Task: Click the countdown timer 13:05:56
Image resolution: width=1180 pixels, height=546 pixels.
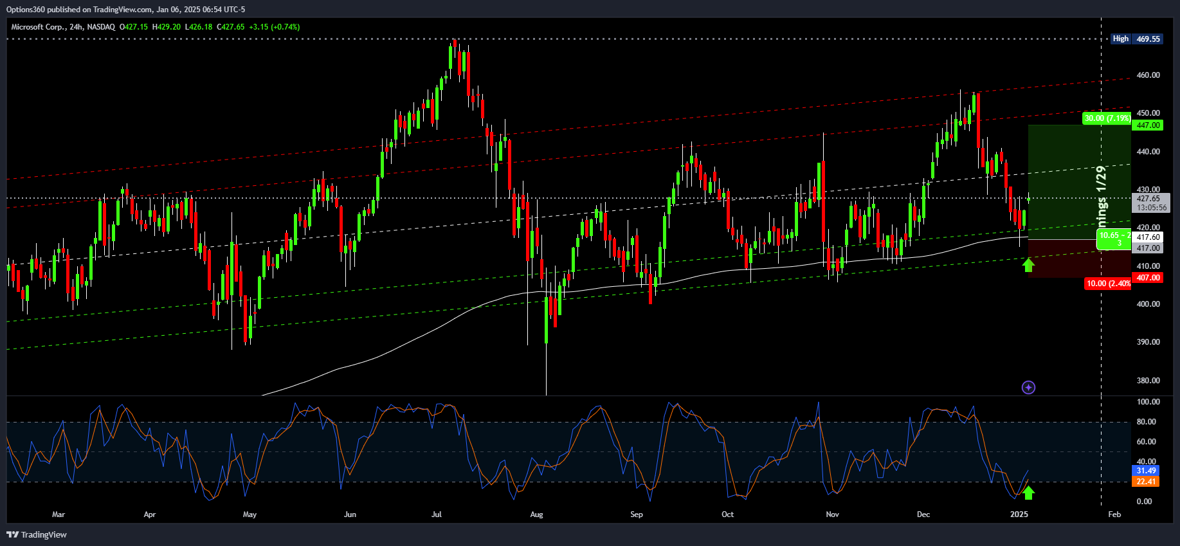Action: coord(1151,208)
